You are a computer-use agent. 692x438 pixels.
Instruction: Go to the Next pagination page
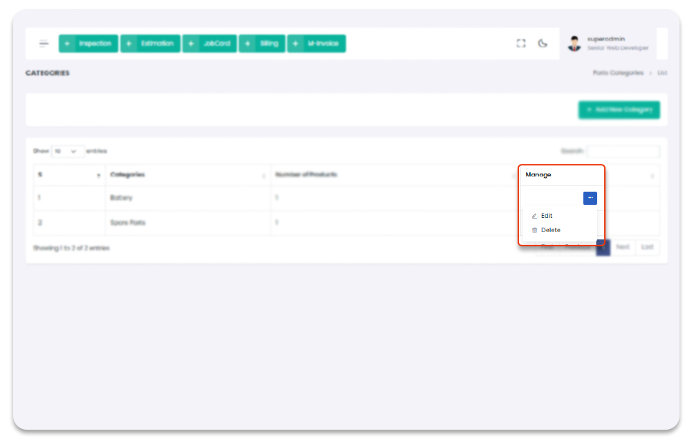tap(623, 247)
